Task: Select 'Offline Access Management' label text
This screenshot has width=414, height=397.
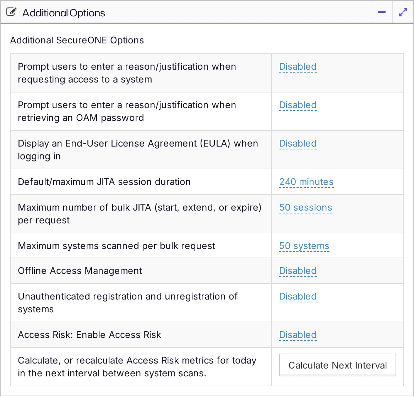Action: [80, 271]
